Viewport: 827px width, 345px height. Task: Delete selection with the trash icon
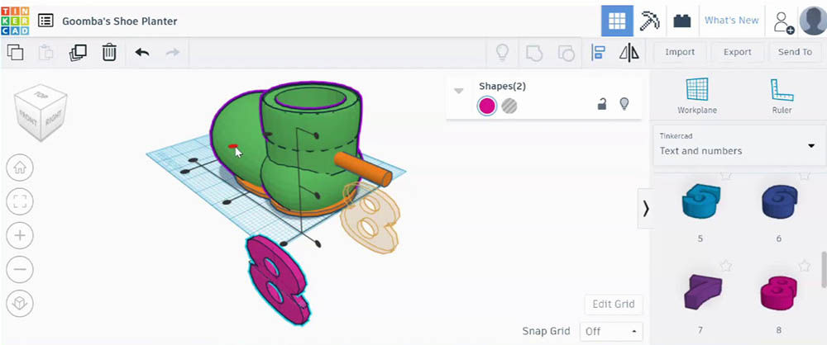(109, 52)
